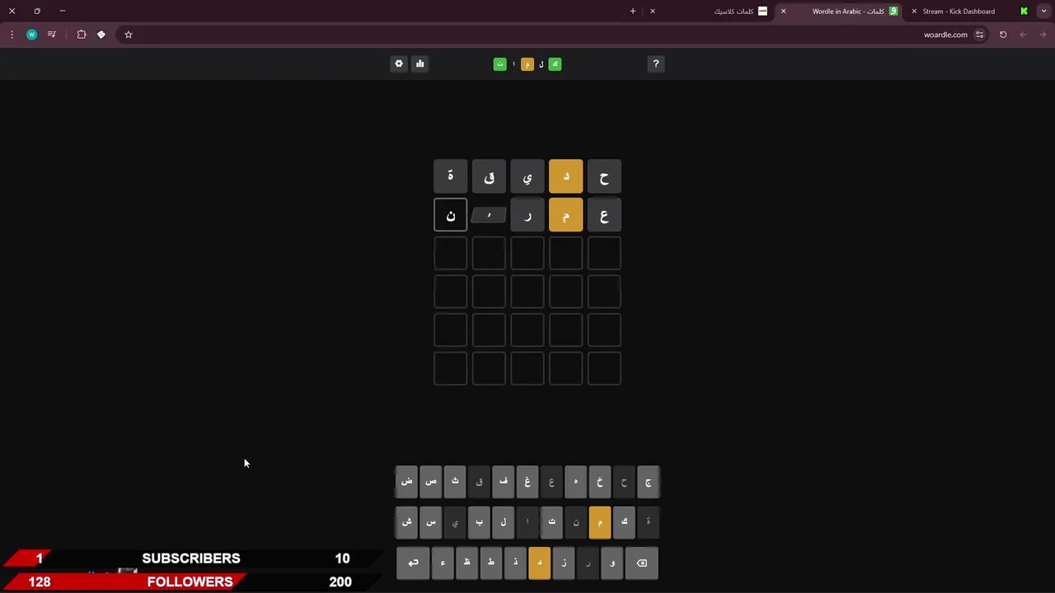The width and height of the screenshot is (1055, 593).
Task: Open a new browser tab
Action: 633,12
